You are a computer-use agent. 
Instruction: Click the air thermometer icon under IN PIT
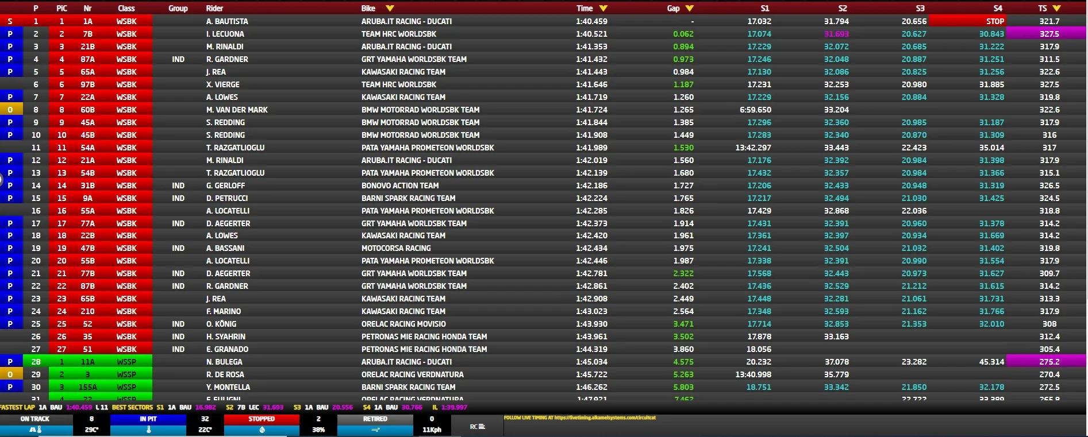tap(148, 430)
